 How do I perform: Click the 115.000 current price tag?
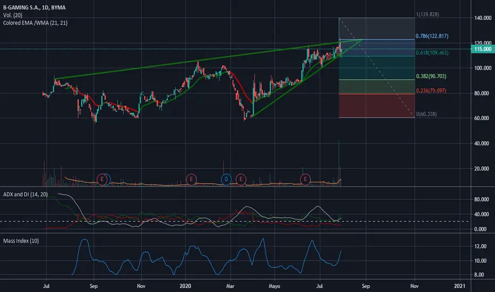(483, 49)
